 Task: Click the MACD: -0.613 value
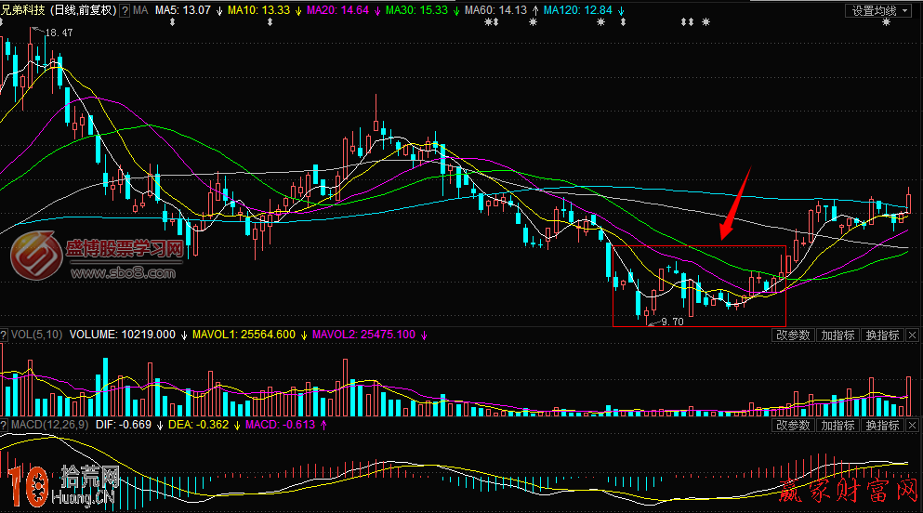(x=280, y=425)
